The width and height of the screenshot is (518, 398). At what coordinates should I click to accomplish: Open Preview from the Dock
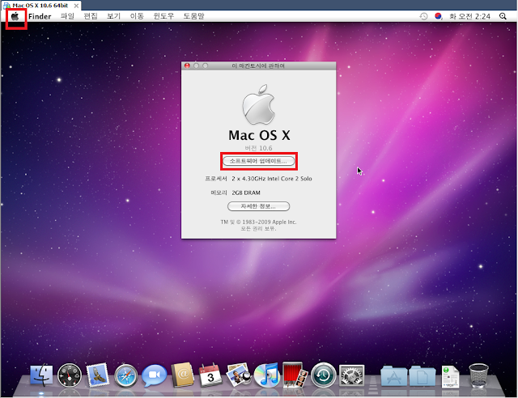tap(239, 375)
